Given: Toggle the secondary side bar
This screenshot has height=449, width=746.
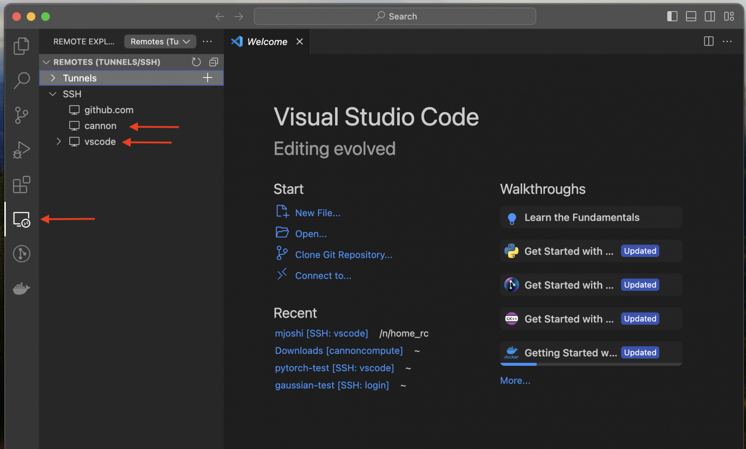Looking at the screenshot, I should coord(710,16).
